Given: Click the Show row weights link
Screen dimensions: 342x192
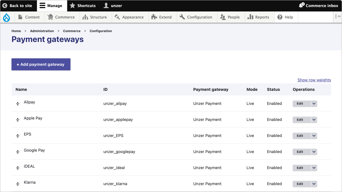Looking at the screenshot, I should (314, 80).
